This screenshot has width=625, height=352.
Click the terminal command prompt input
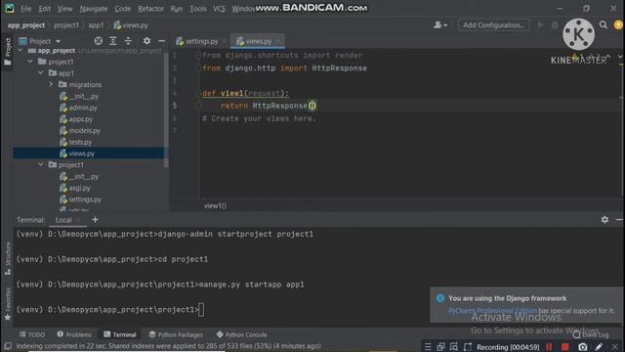tap(201, 310)
